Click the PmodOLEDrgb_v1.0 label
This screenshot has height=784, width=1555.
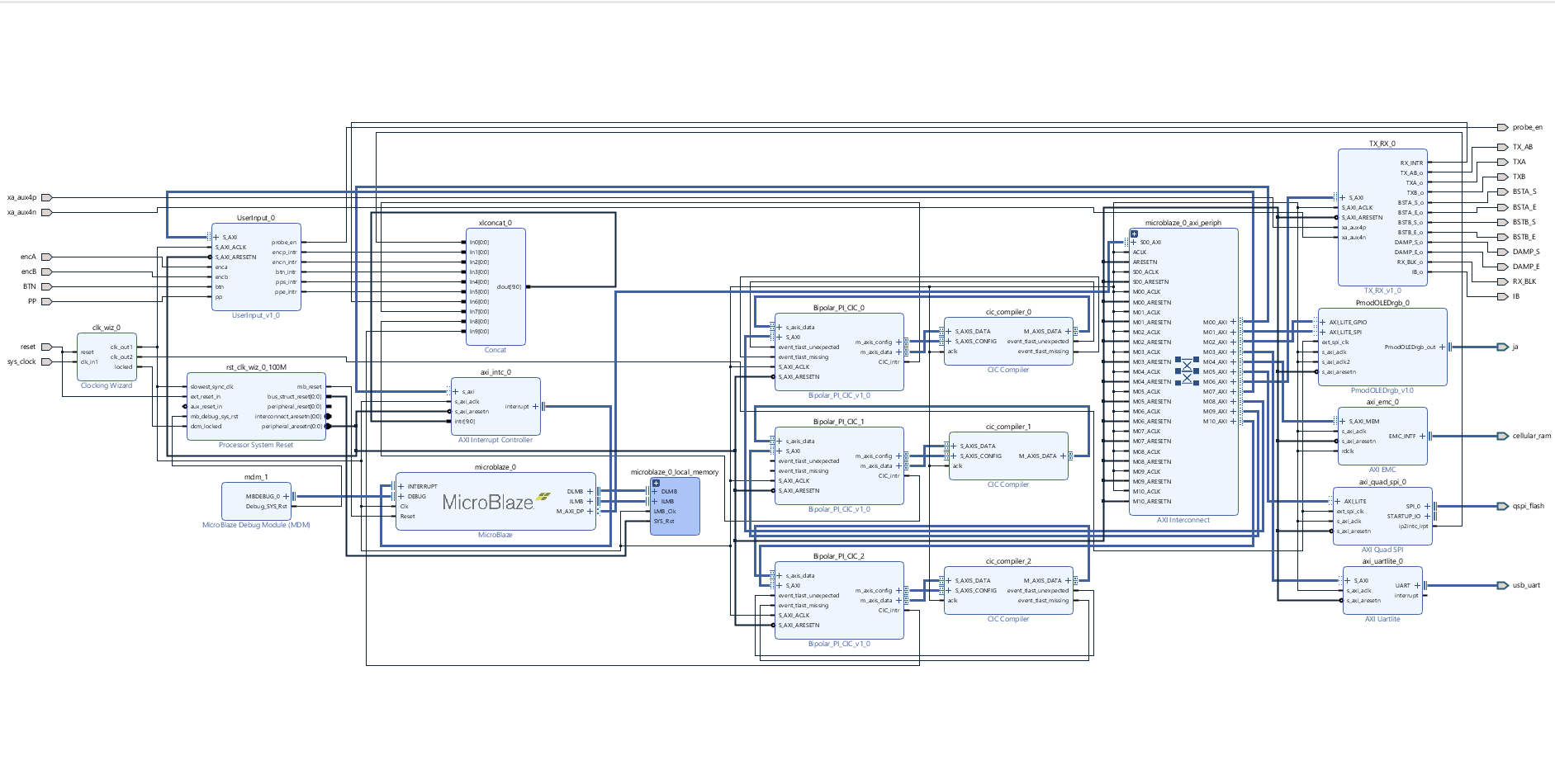[x=1382, y=391]
